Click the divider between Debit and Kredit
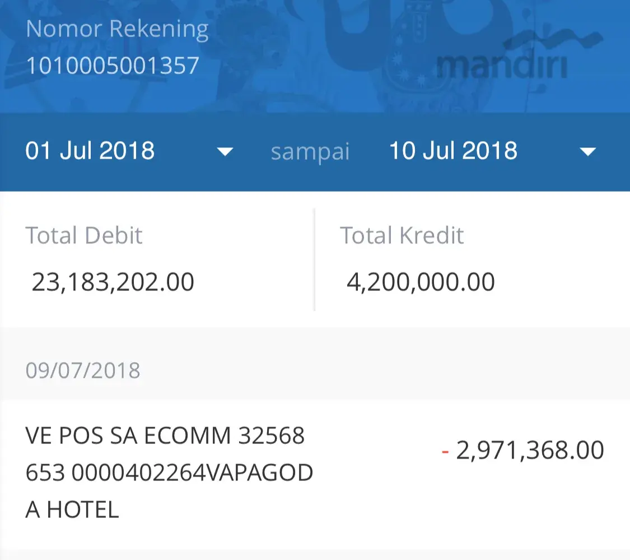This screenshot has width=630, height=560. click(x=314, y=260)
